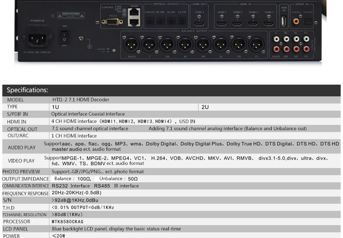Image resolution: width=343 pixels, height=238 pixels.
Task: Click the USB IN port
Action: tap(284, 21)
